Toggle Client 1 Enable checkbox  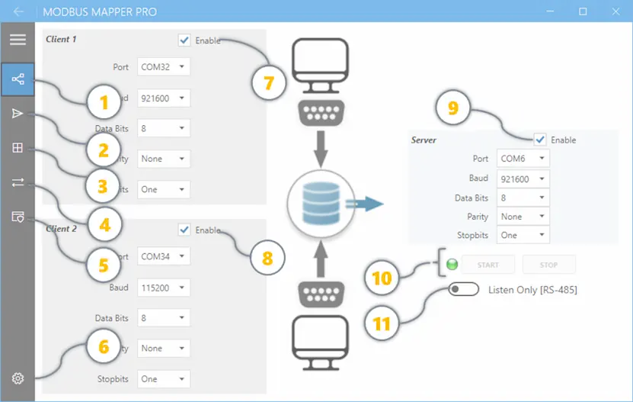tap(184, 40)
